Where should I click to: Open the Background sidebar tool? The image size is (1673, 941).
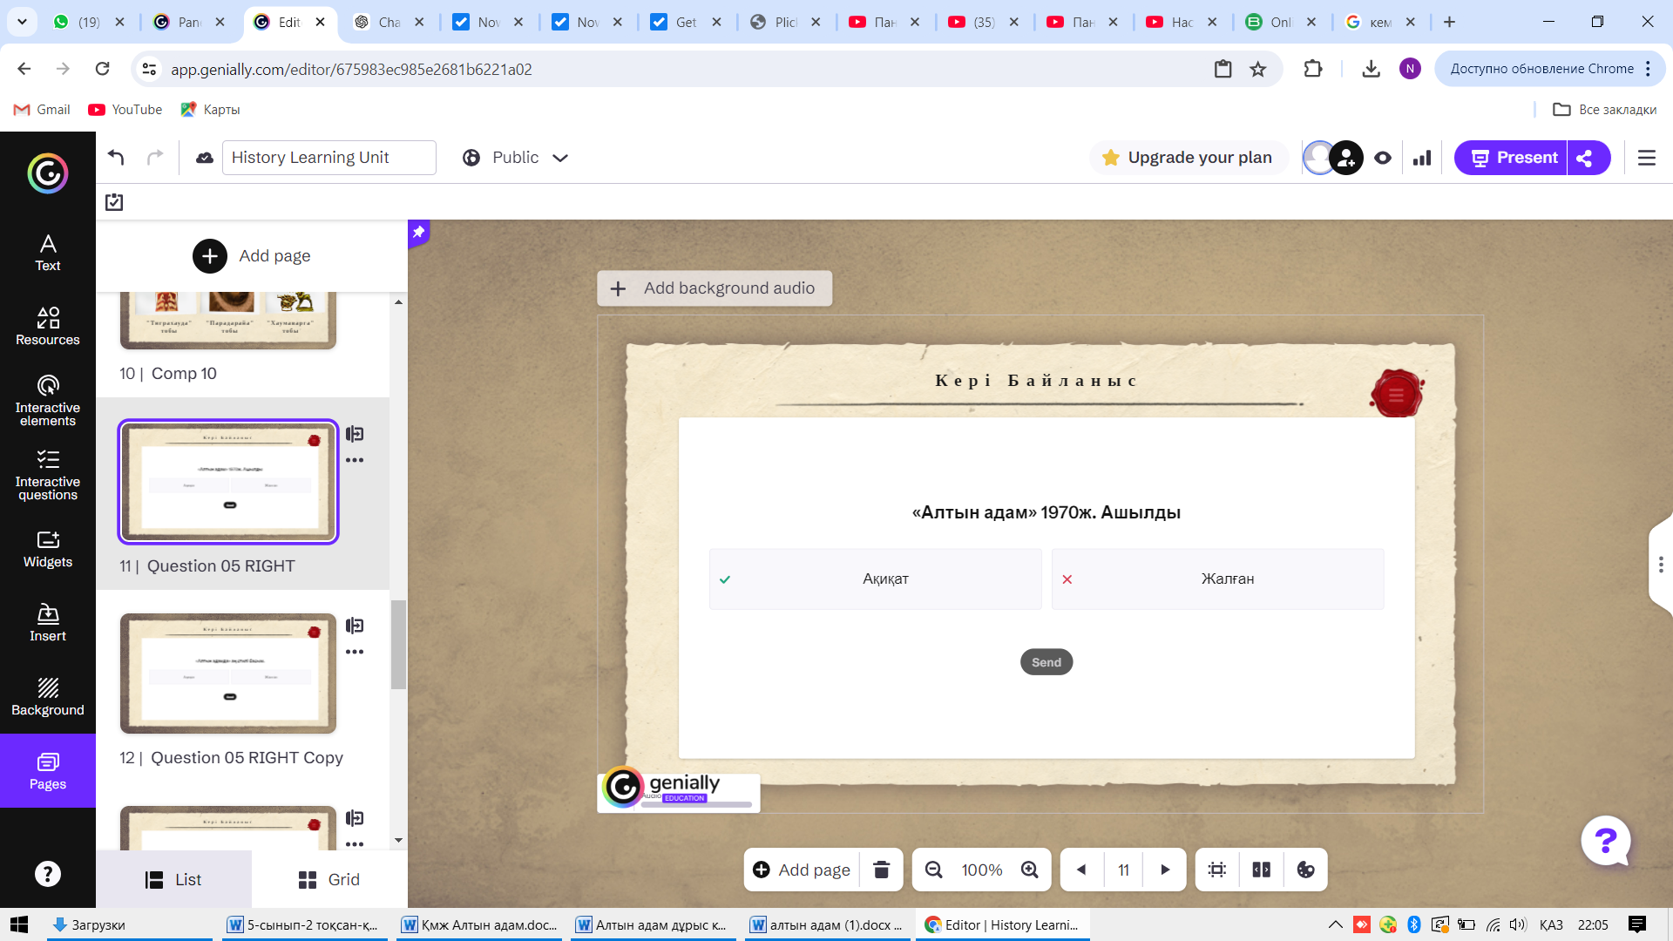point(48,697)
